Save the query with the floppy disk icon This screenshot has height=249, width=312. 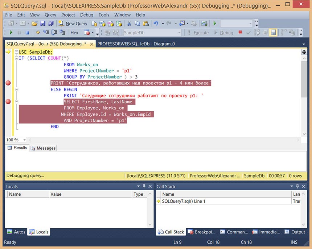(43, 24)
